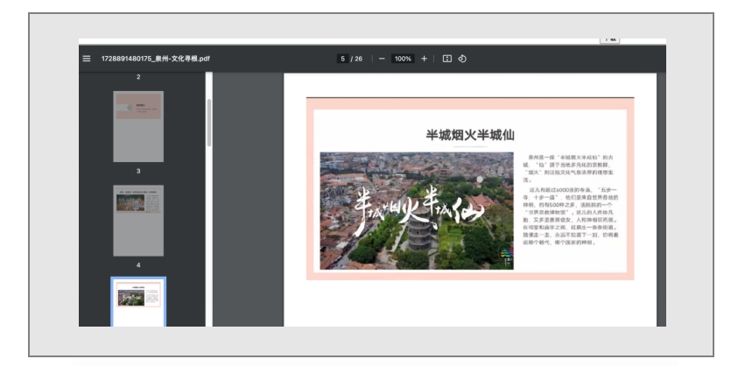Click the rotate counterclockwise icon
The width and height of the screenshot is (731, 366).
click(462, 59)
